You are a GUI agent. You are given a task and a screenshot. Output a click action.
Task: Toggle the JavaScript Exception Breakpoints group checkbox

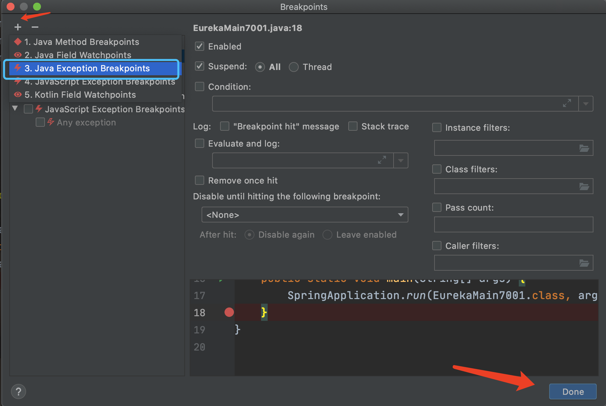pyautogui.click(x=28, y=109)
